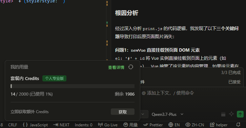This screenshot has width=246, height=128.
Task: Start Go Live server from status bar
Action: click(108, 125)
